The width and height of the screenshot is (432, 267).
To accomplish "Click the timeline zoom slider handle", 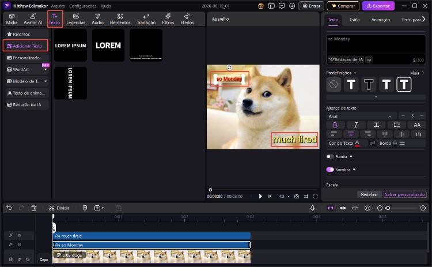I will (388, 208).
